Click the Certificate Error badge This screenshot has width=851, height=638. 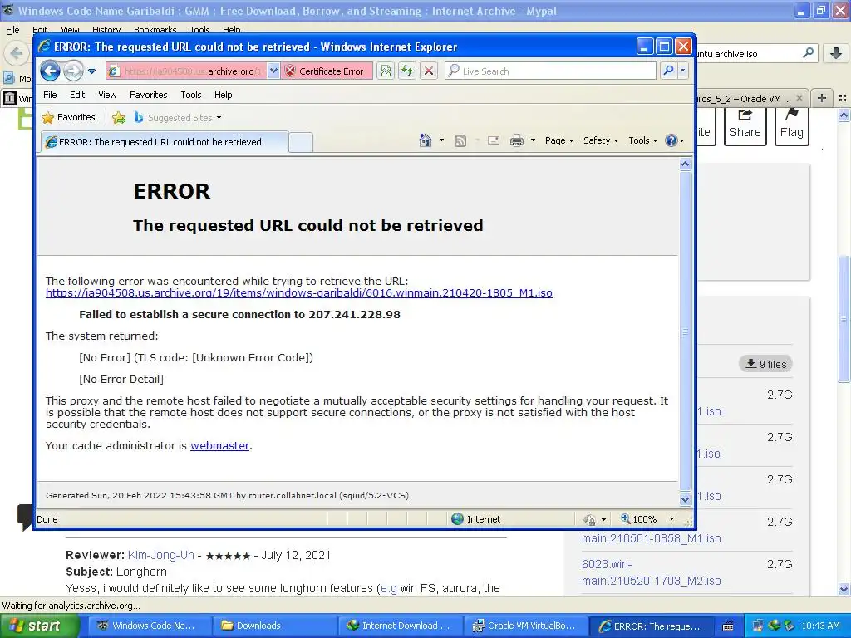326,71
